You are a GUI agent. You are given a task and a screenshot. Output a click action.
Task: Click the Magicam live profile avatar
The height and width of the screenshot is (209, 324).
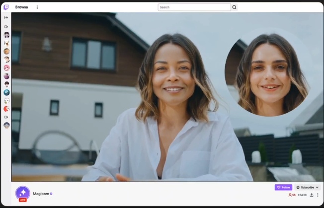[x=22, y=193]
